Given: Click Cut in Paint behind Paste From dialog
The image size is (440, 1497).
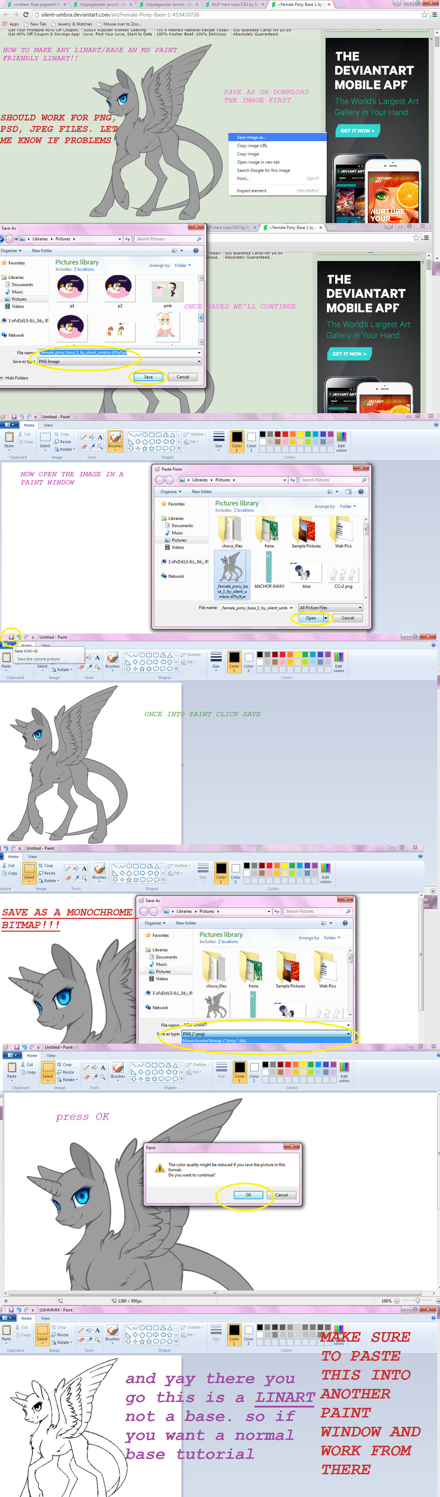Looking at the screenshot, I should [24, 434].
